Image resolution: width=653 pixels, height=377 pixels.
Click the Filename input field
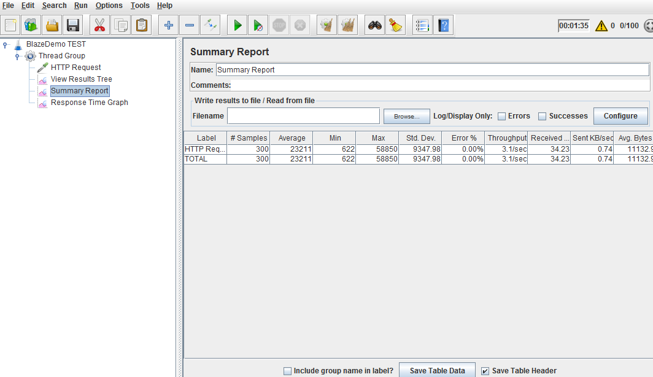[303, 116]
